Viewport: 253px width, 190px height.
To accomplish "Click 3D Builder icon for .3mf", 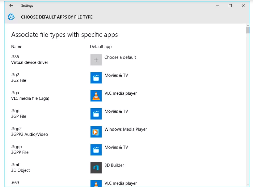I will point(96,168).
